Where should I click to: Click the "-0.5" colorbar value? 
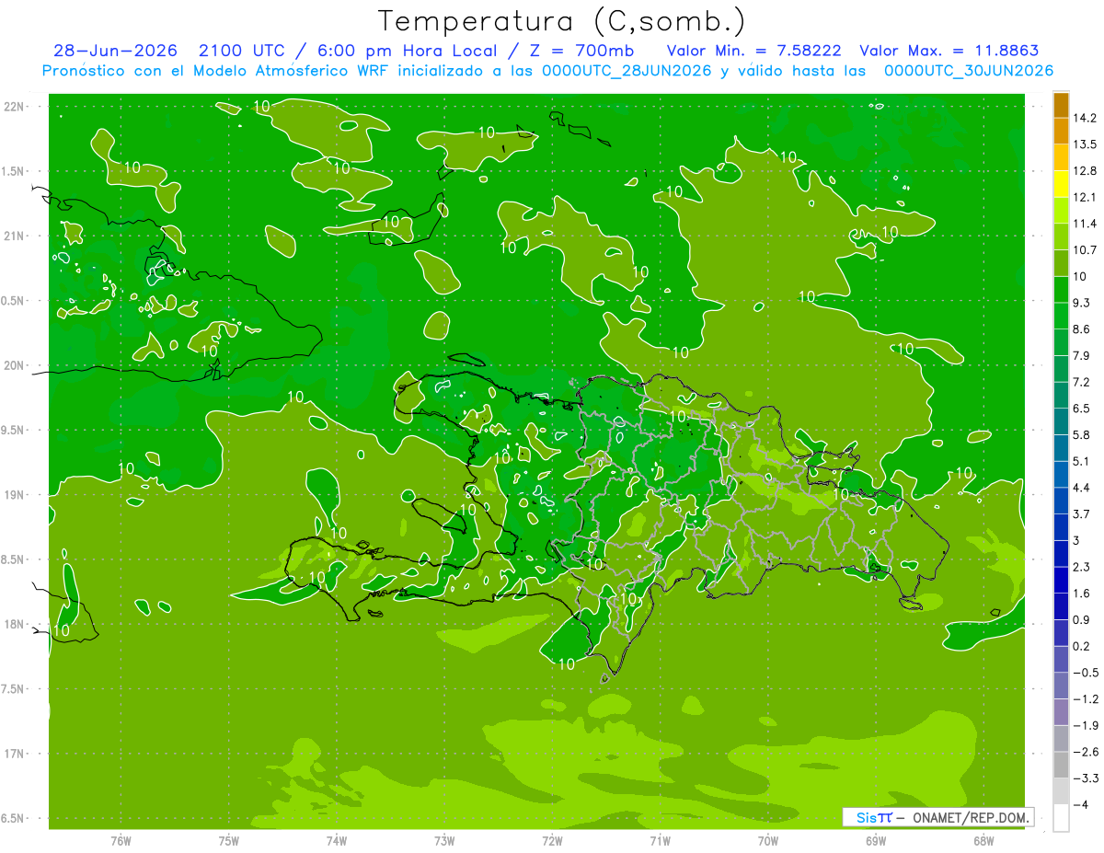[x=1085, y=673]
